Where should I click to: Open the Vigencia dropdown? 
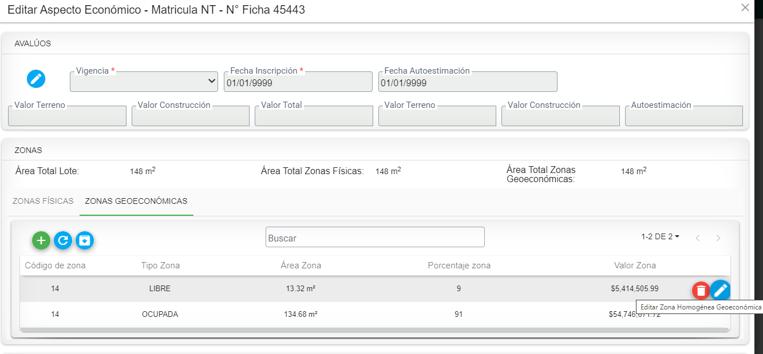pos(144,82)
